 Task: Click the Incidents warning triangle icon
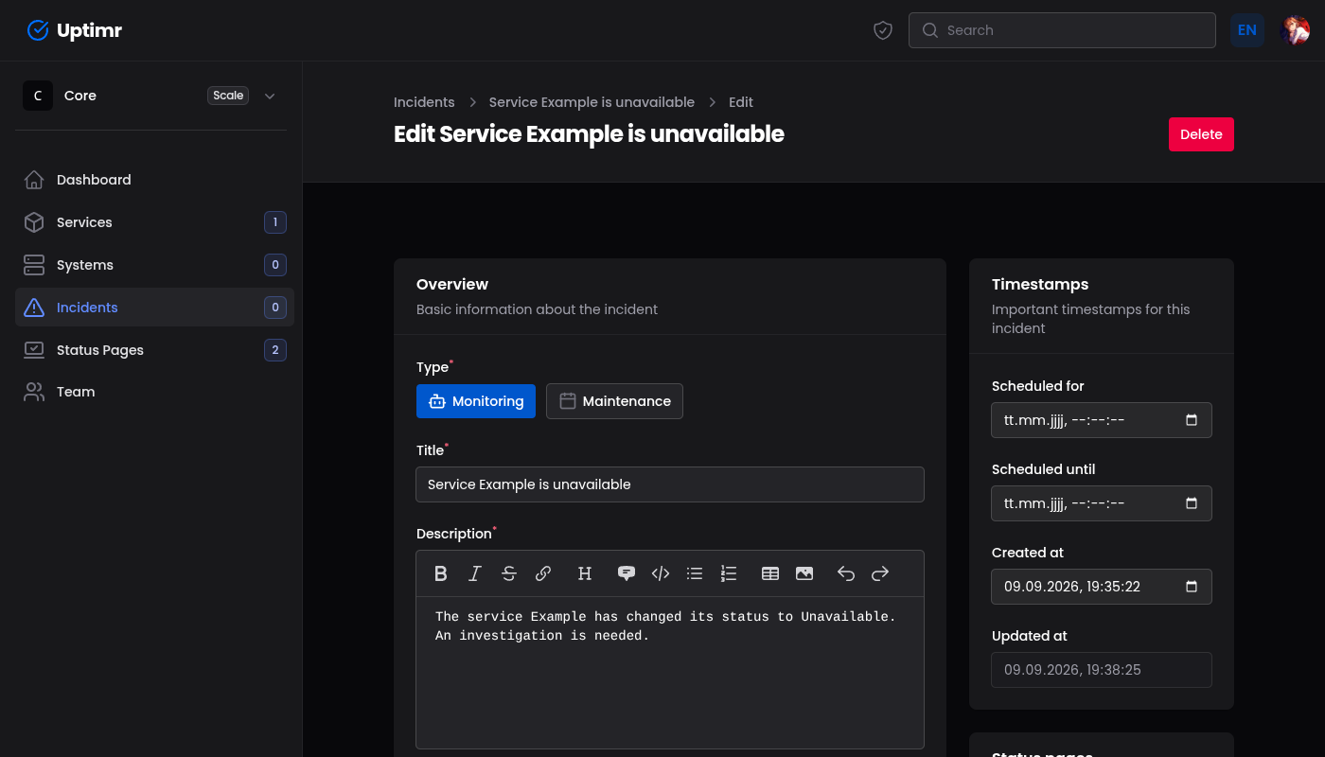(34, 308)
